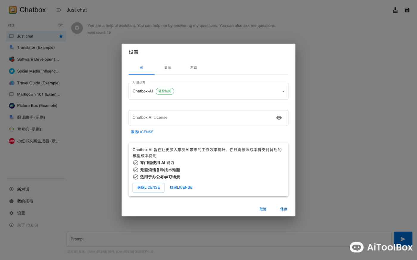Viewport: 417px width, 260px height.
Task: Click the archive icon beside 对话 header
Action: (x=60, y=25)
